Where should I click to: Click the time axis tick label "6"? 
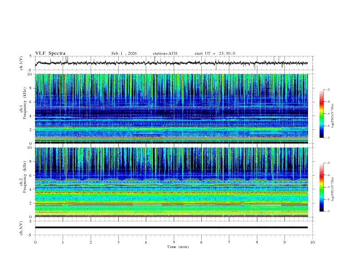click(201, 242)
